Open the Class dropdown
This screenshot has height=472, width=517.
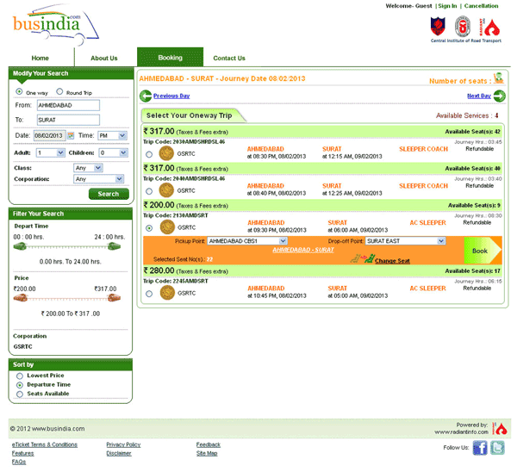[x=88, y=168]
